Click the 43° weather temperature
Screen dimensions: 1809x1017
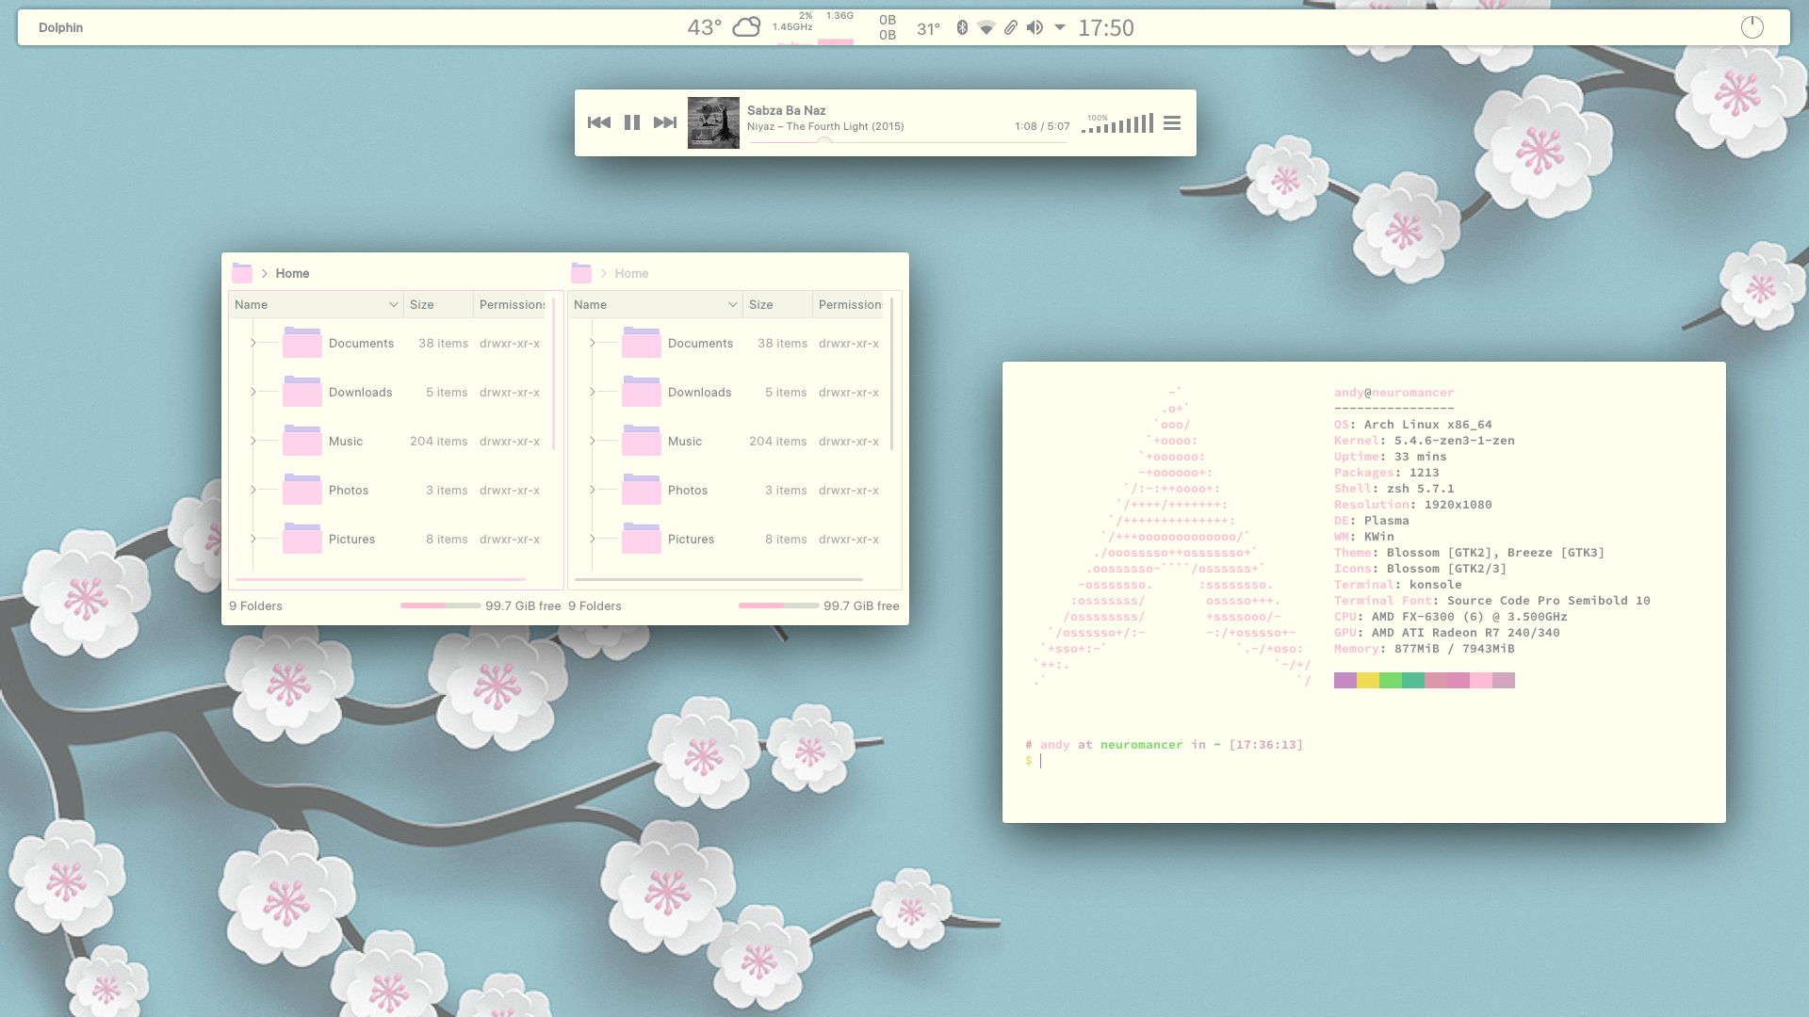pos(704,27)
